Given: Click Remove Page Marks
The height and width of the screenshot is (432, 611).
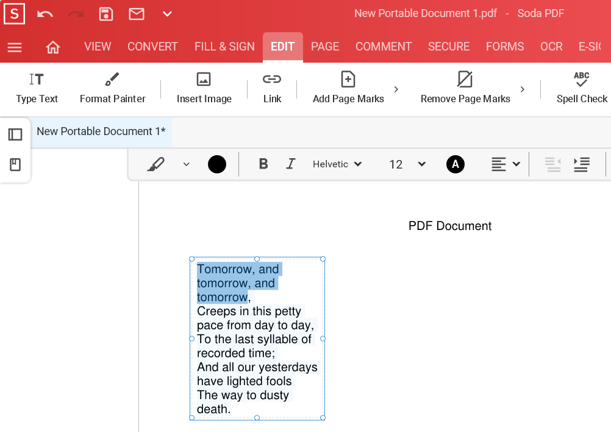Looking at the screenshot, I should pyautogui.click(x=465, y=88).
